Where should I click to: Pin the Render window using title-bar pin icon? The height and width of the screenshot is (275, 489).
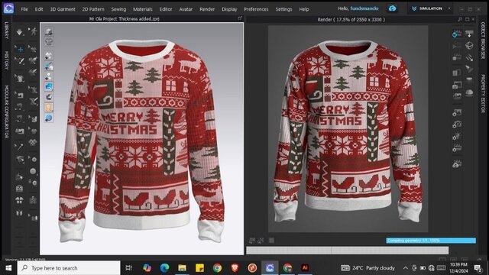pyautogui.click(x=460, y=19)
